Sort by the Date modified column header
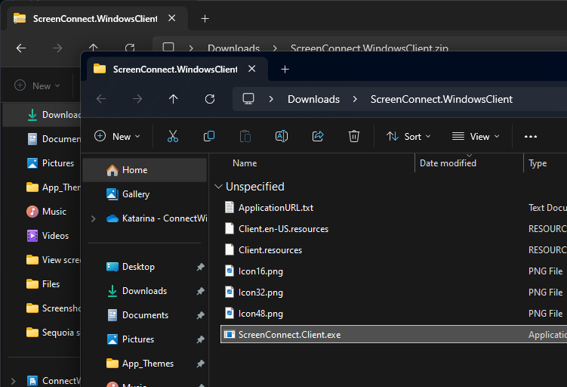This screenshot has width=567, height=387. 448,163
